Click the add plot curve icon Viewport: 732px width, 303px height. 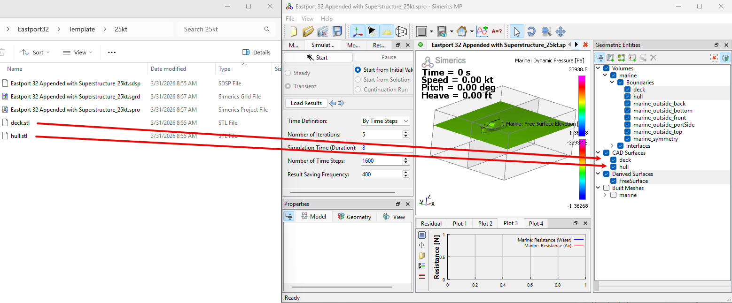point(482,31)
